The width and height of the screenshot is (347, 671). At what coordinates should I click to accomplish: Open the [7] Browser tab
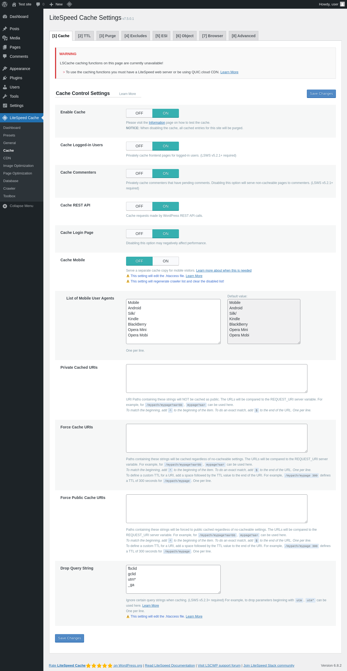(x=213, y=36)
